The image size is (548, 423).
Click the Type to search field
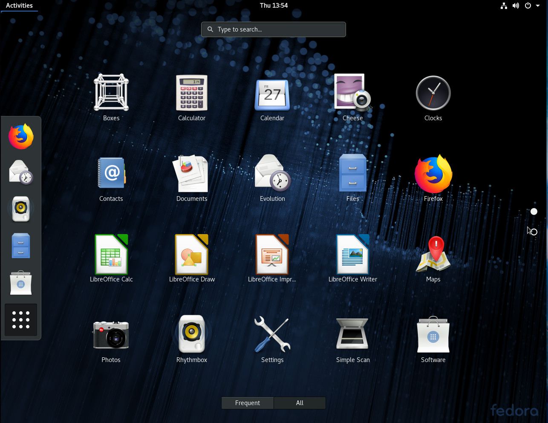[x=274, y=29]
